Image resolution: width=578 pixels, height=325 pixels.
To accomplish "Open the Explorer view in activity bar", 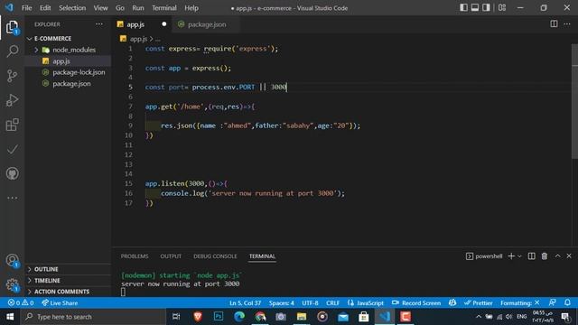I will [12, 27].
